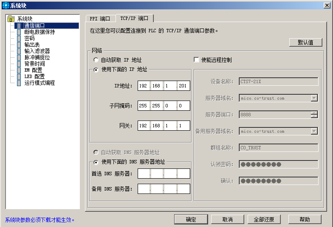Click the 帮助 button
The image size is (333, 227).
pyautogui.click(x=305, y=219)
